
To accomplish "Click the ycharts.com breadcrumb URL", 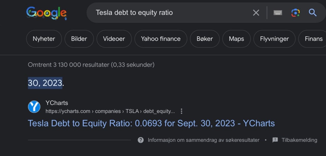I will pos(110,111).
